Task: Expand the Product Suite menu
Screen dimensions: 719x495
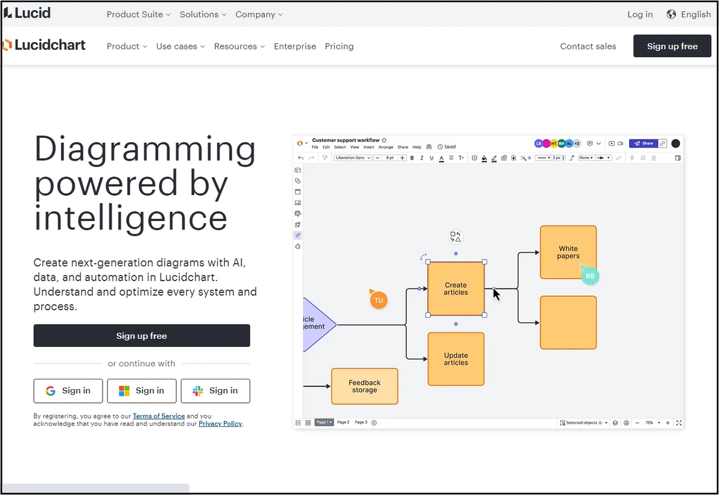Action: [x=139, y=14]
